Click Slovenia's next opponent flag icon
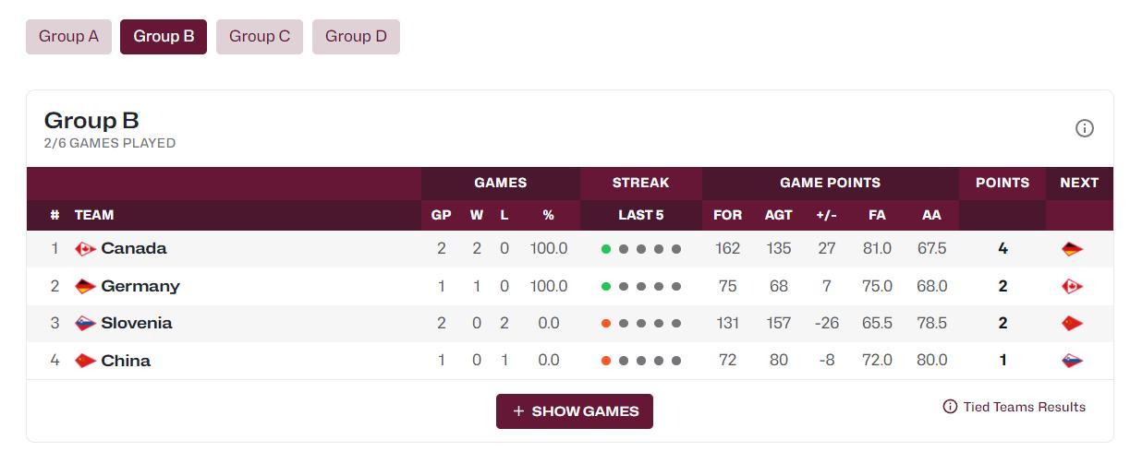 1072,324
